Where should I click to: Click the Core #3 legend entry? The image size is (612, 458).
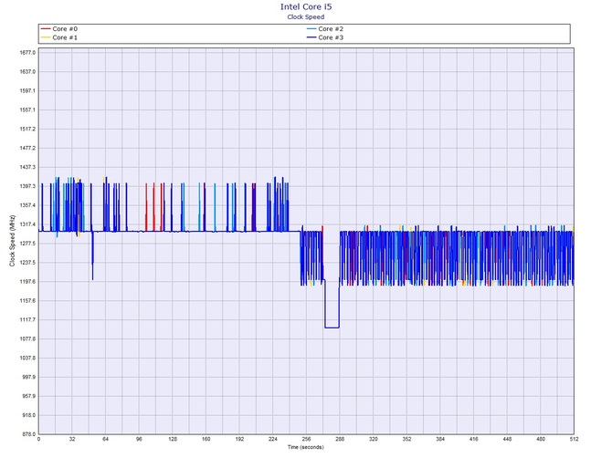pyautogui.click(x=325, y=37)
